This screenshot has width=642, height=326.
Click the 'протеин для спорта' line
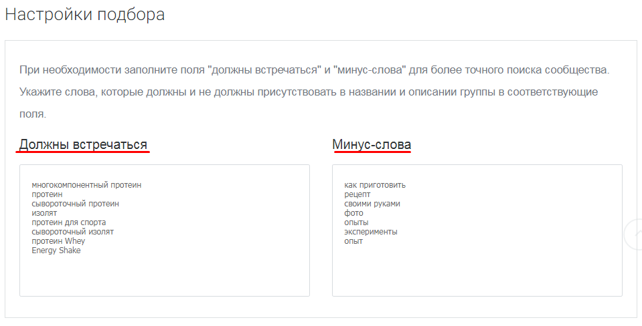click(x=68, y=222)
